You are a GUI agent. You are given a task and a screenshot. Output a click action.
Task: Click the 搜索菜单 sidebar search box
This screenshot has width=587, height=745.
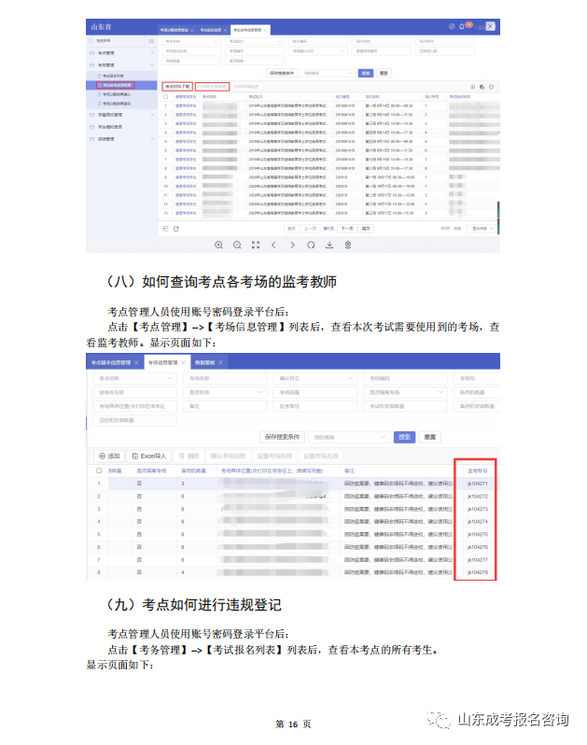pyautogui.click(x=117, y=41)
